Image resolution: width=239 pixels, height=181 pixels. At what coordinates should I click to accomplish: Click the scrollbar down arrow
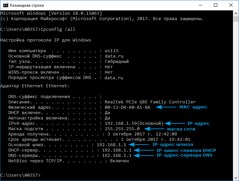click(236, 178)
